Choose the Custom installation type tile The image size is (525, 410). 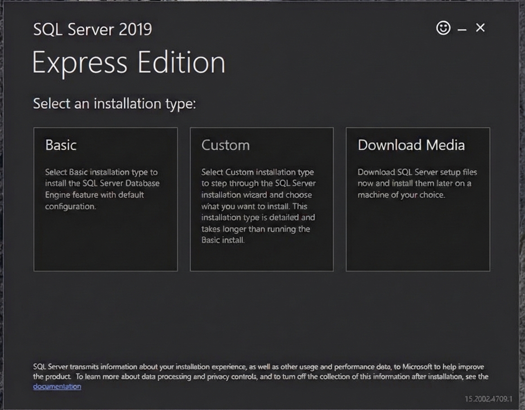tap(262, 199)
